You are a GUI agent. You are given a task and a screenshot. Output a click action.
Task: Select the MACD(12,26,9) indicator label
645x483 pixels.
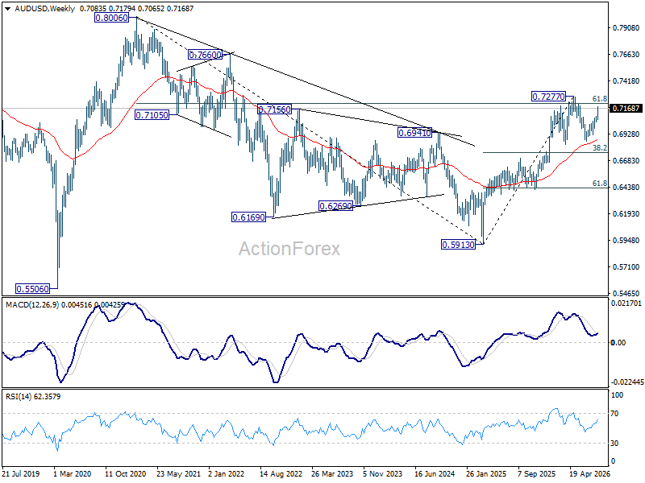point(32,305)
